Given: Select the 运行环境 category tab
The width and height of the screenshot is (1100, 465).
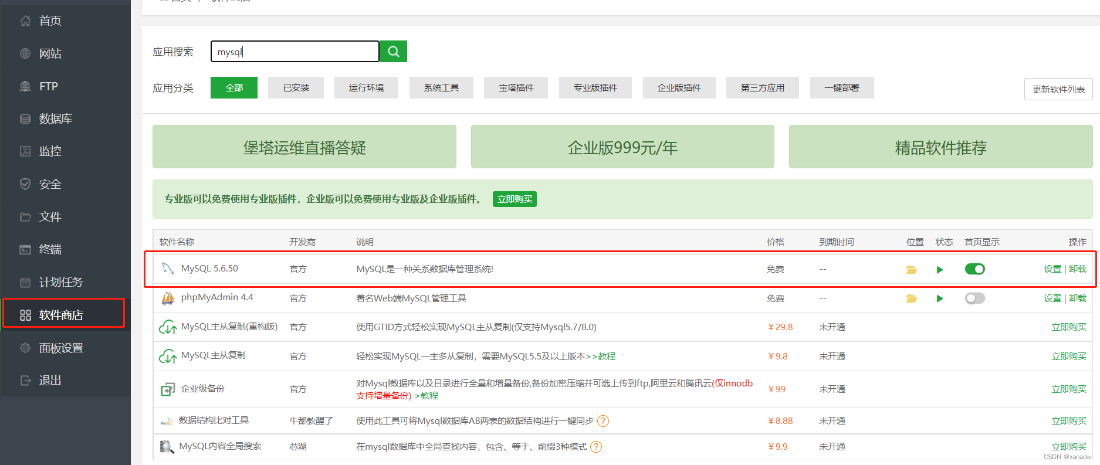Looking at the screenshot, I should [x=366, y=88].
